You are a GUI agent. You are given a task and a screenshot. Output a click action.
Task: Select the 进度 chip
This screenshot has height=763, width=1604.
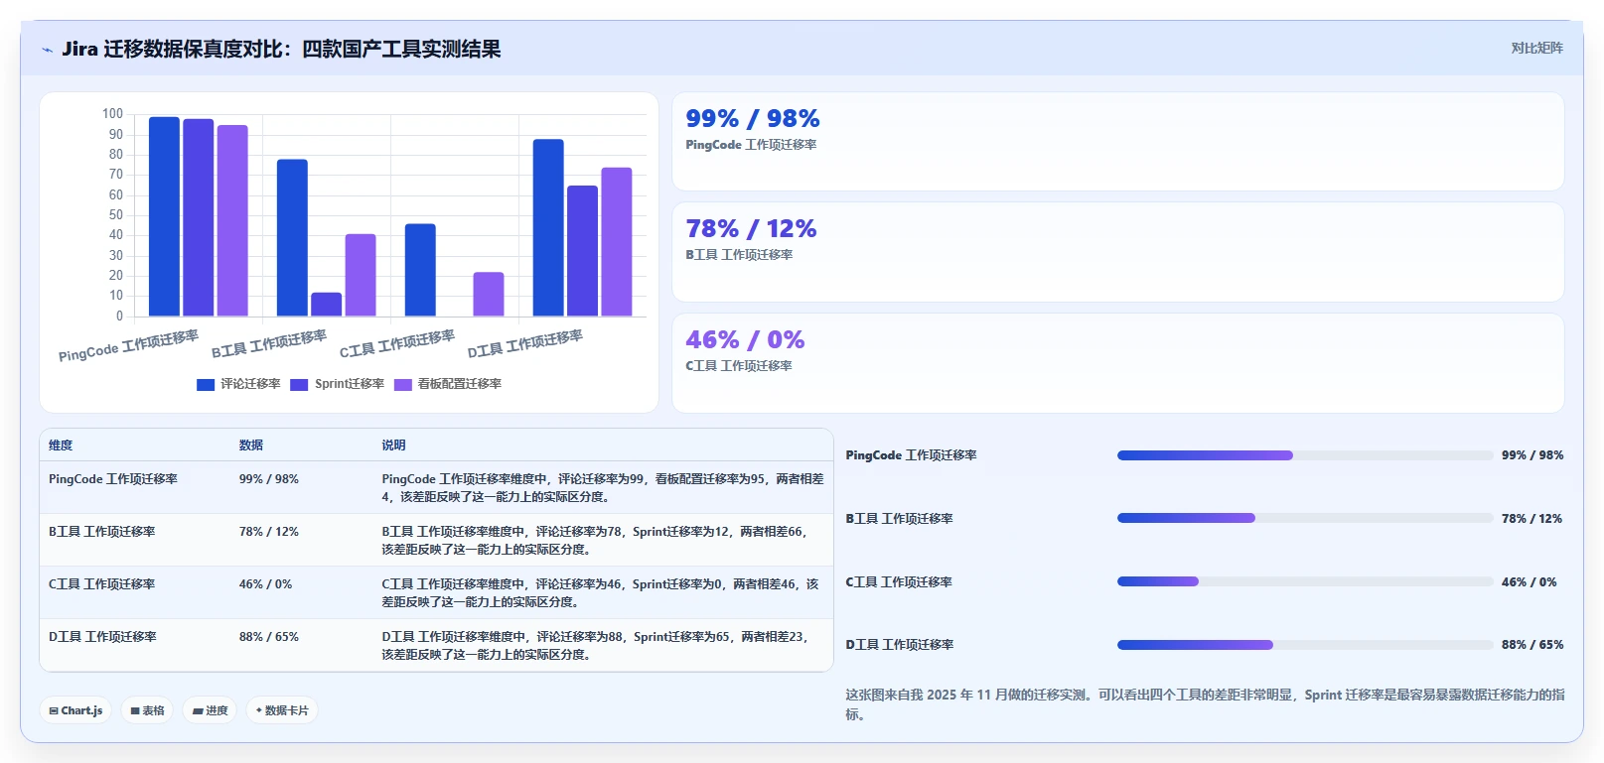(x=210, y=710)
